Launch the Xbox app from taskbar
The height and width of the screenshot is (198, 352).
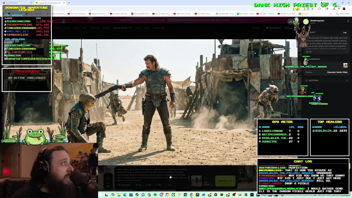173,195
